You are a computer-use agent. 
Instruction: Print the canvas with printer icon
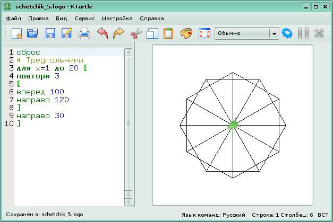coord(84,33)
